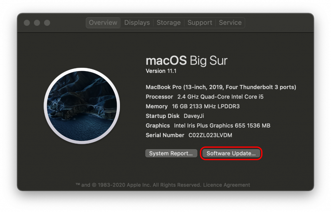Click the Processor label

[159, 97]
